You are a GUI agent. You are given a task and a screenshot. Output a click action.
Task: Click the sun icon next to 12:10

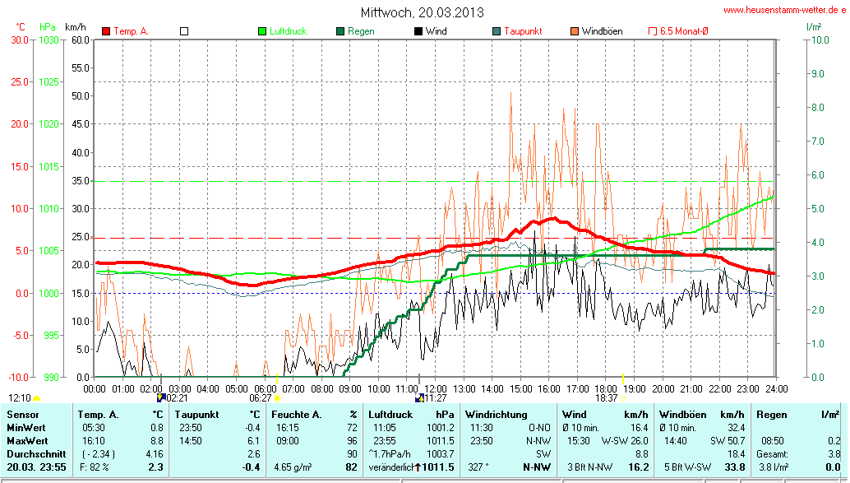(36, 398)
